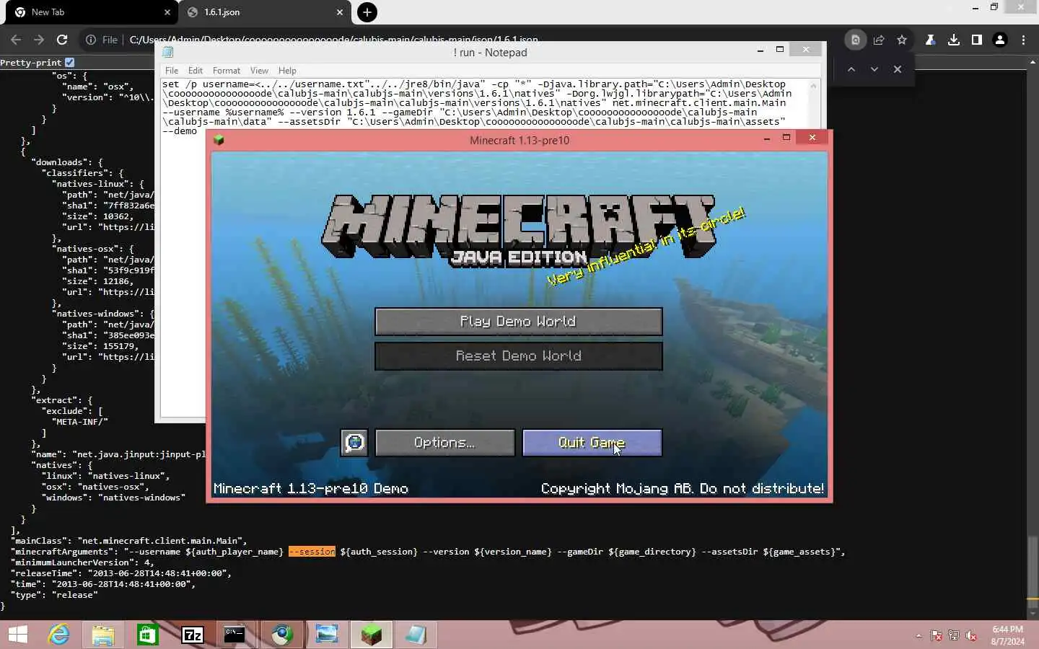Click the Notepad window title icon
The image size is (1039, 649).
point(168,53)
